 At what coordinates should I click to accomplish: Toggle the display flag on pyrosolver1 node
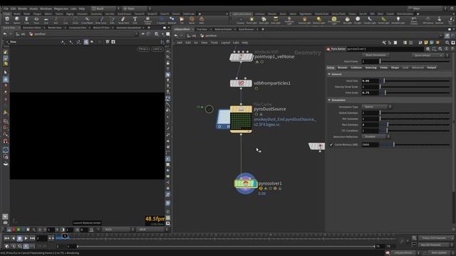pos(255,183)
